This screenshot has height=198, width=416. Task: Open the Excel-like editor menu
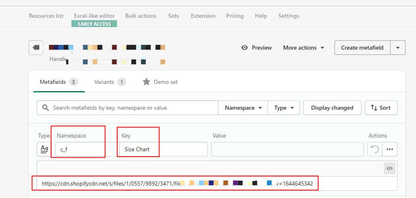pyautogui.click(x=94, y=16)
